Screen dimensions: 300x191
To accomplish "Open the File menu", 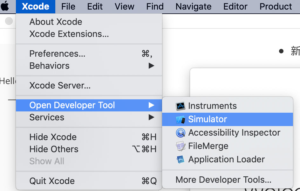I will [68, 6].
